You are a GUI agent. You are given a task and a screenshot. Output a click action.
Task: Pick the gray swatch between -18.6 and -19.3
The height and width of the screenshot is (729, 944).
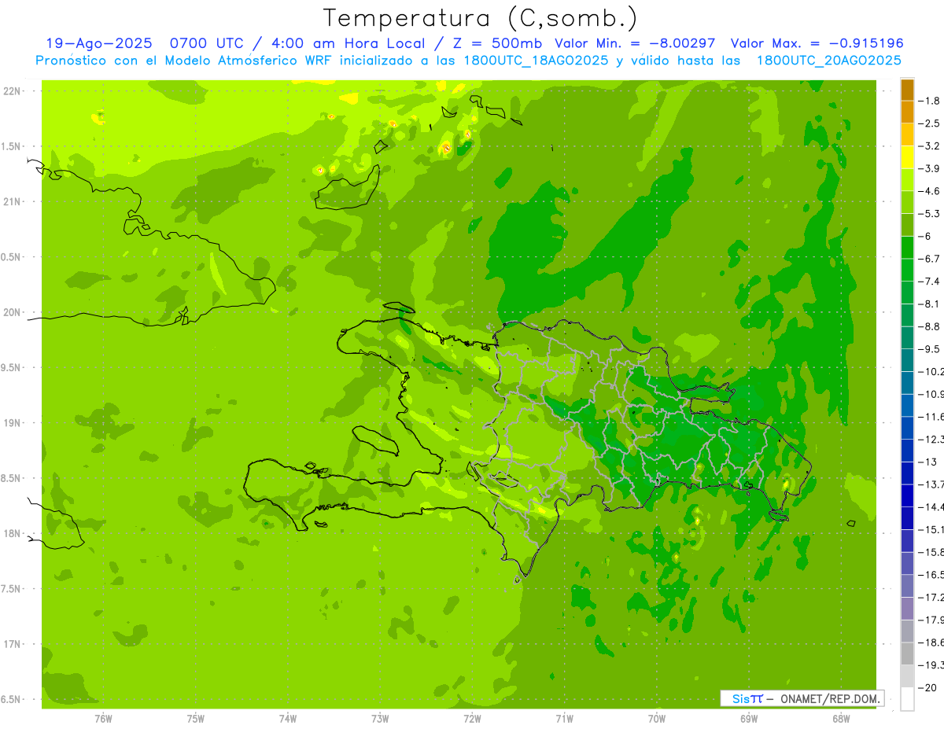coord(907,654)
